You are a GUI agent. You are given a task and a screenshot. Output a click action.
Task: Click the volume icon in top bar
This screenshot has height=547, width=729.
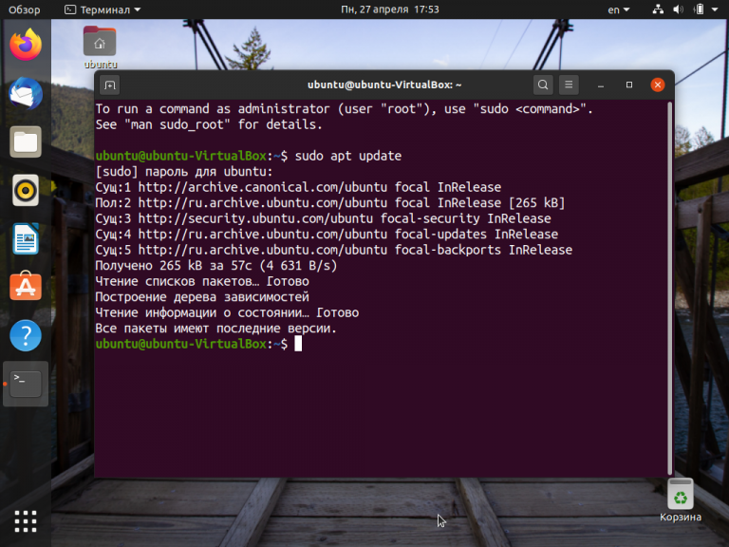pos(678,9)
